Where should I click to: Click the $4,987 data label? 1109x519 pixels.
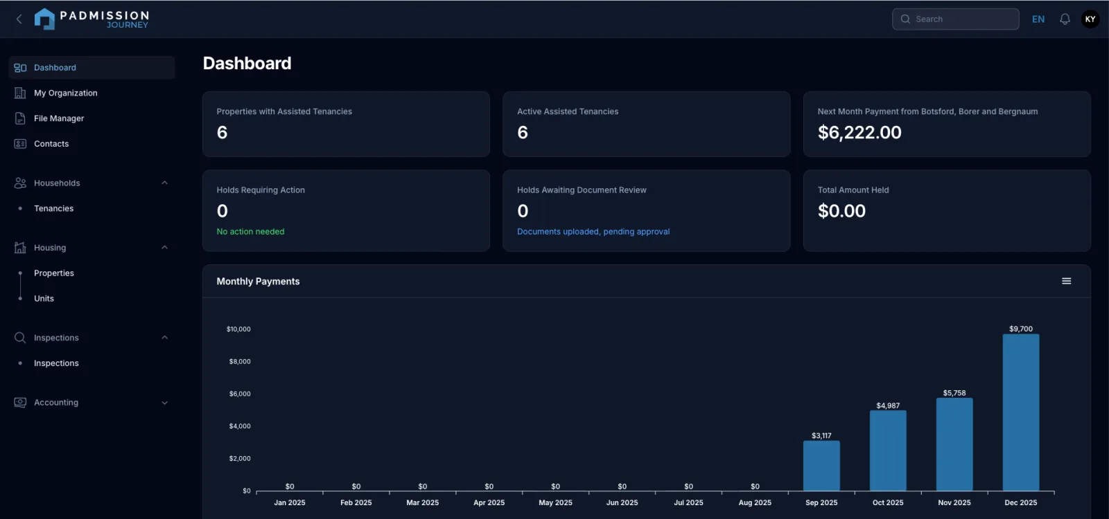pyautogui.click(x=888, y=406)
